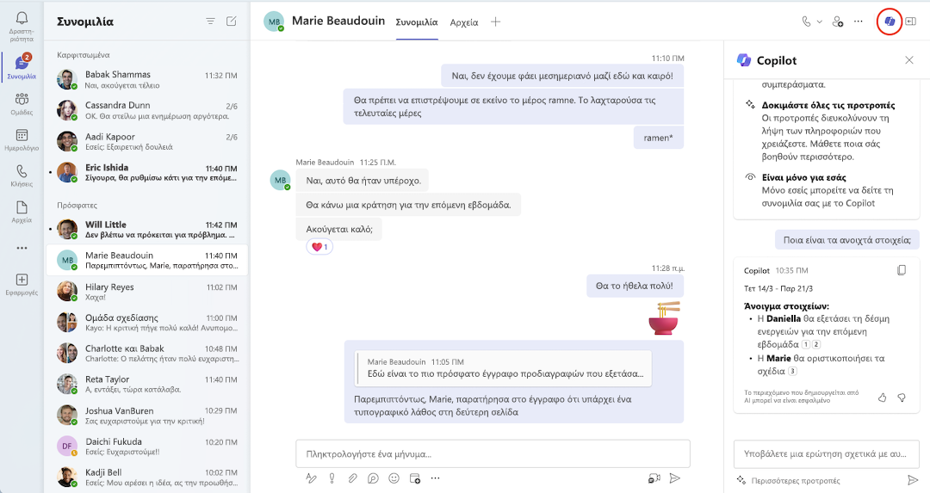
Task: Send the chat message
Action: point(675,478)
